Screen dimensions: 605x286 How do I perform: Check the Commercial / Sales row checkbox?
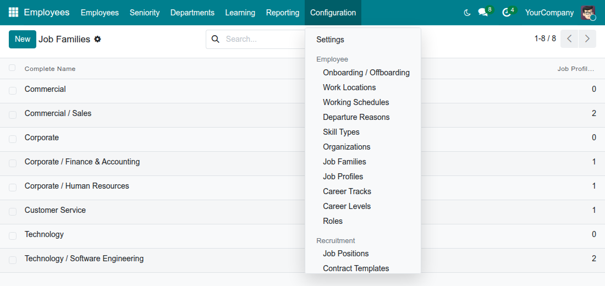point(13,115)
